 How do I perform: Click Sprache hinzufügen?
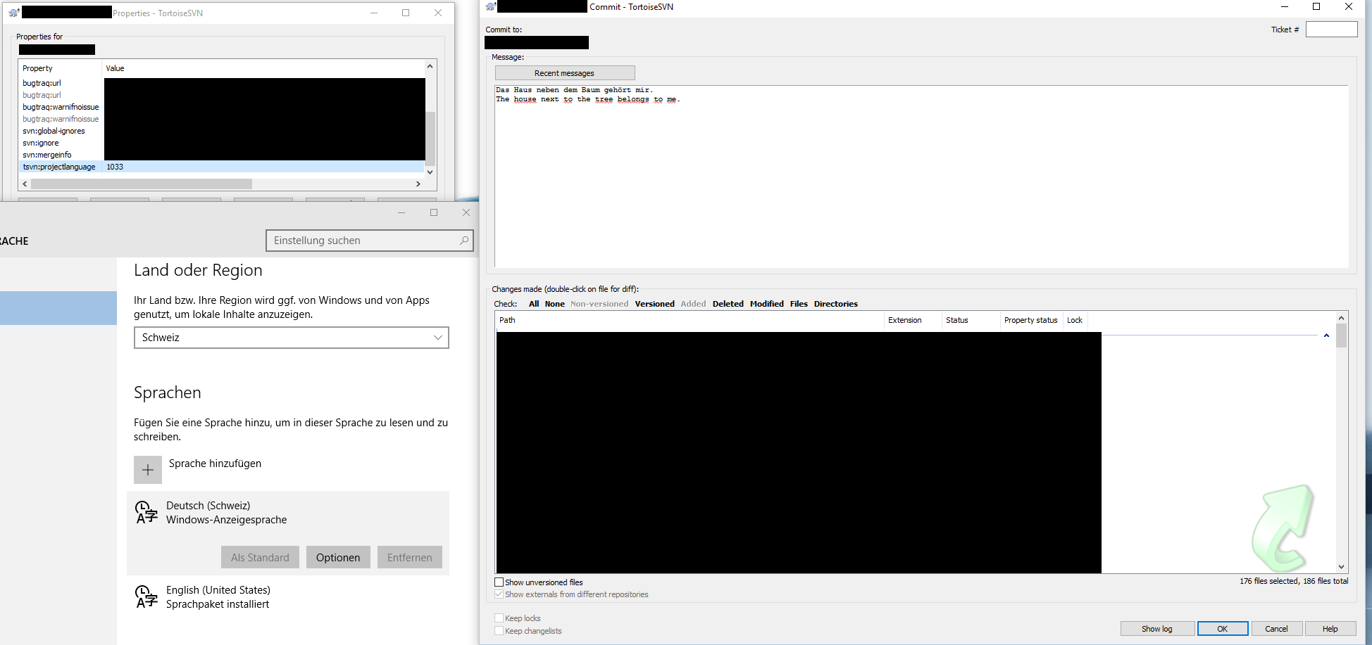coord(215,464)
